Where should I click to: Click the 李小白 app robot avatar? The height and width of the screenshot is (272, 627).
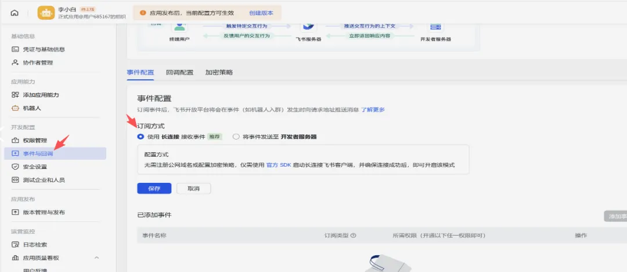[46, 13]
